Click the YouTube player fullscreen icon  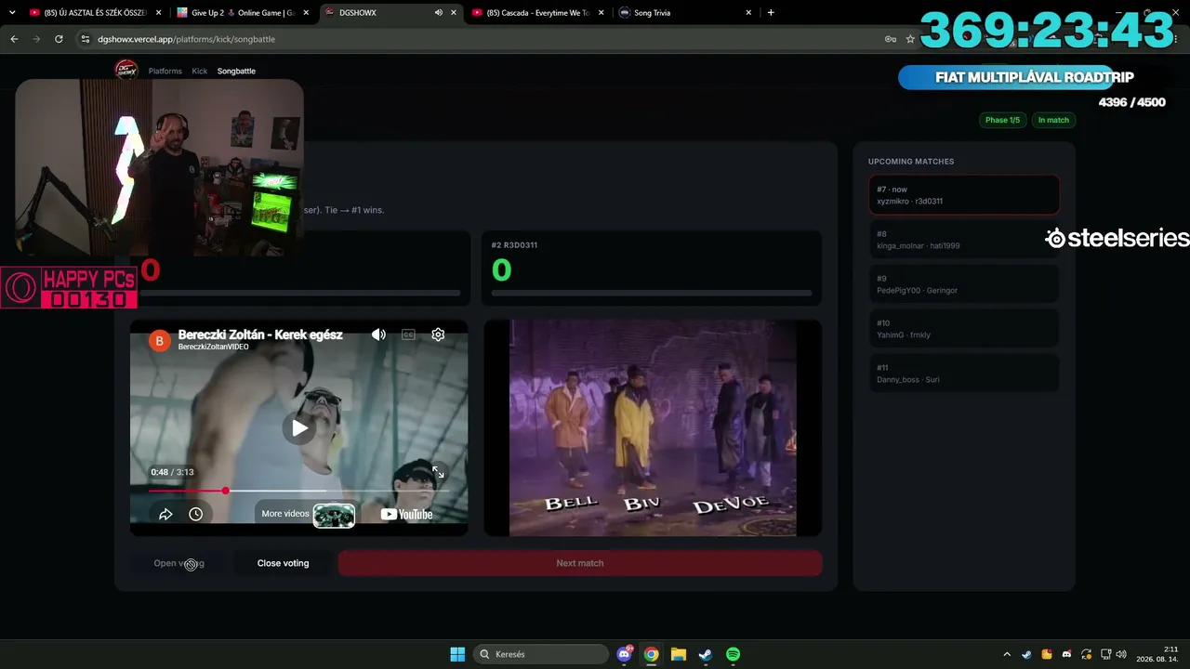point(438,472)
